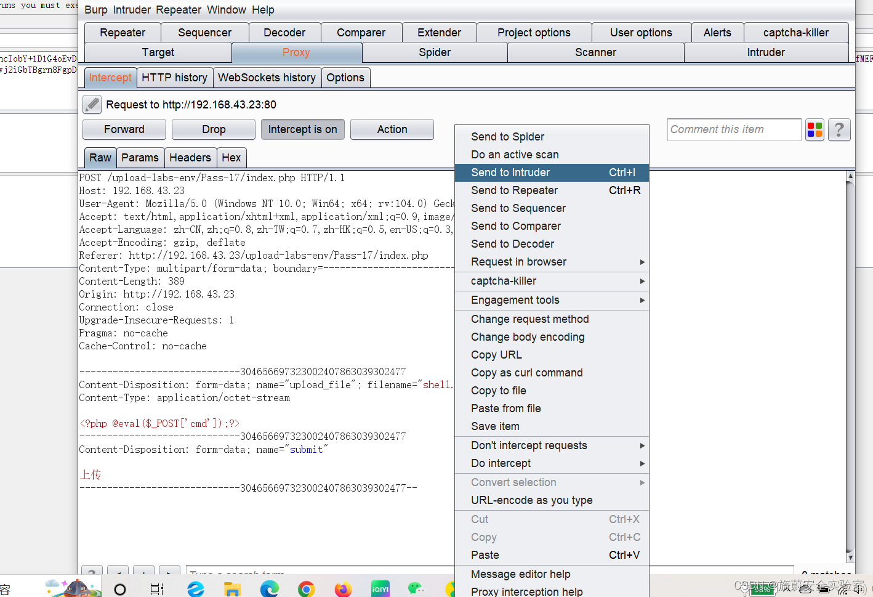873x597 pixels.
Task: Open the WebSockets history sub-tab
Action: point(267,78)
